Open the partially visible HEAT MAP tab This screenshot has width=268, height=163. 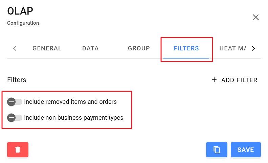click(232, 48)
